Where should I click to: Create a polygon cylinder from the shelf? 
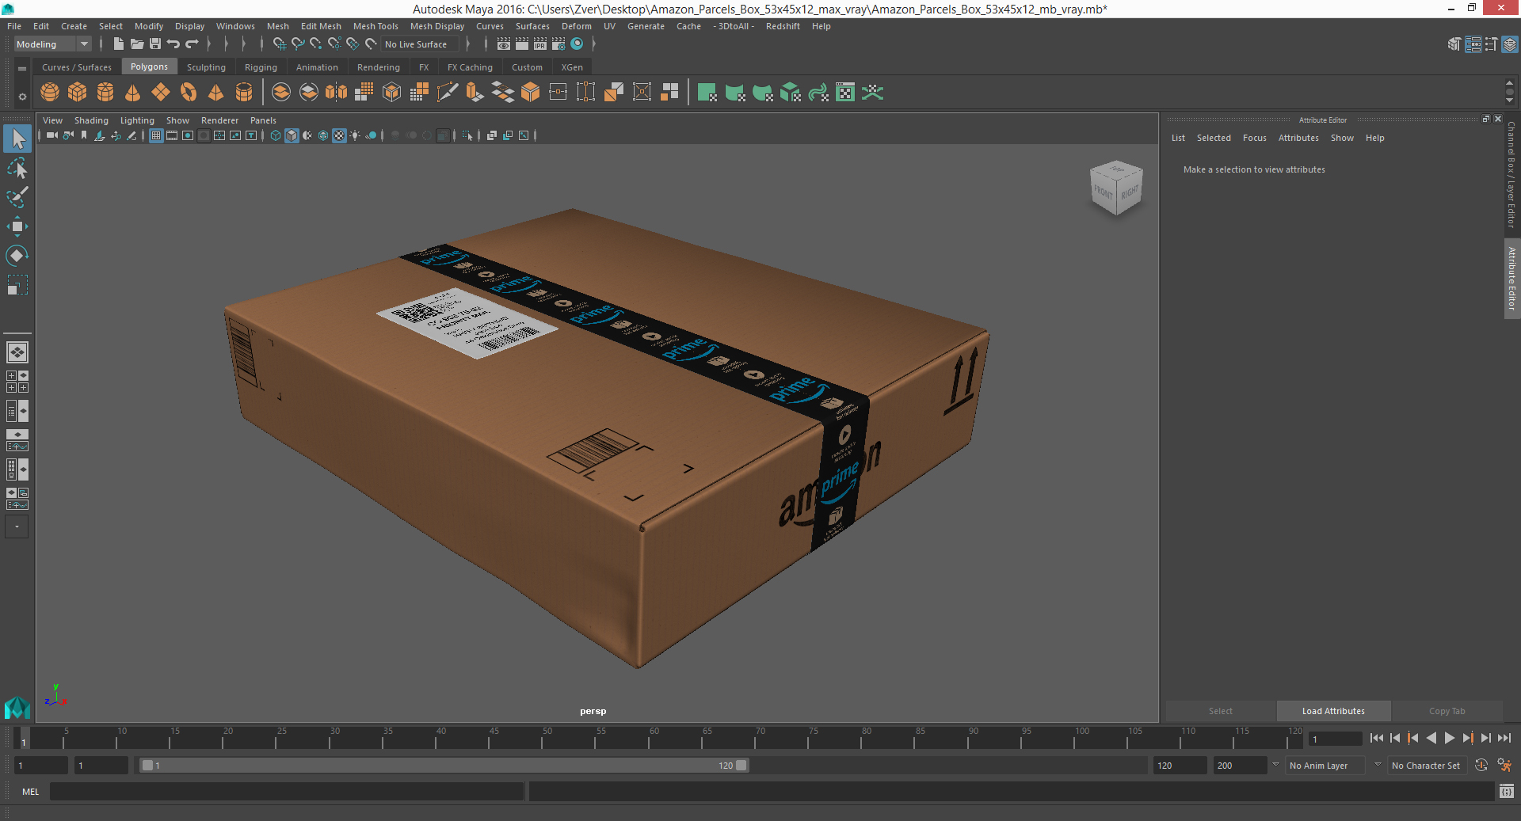pyautogui.click(x=105, y=93)
